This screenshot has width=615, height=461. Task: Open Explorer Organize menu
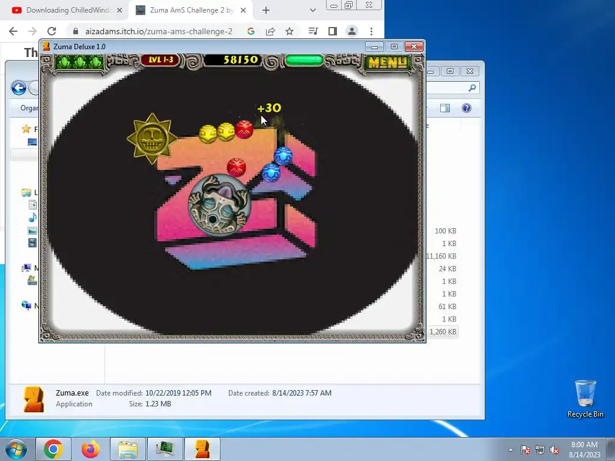pyautogui.click(x=29, y=108)
